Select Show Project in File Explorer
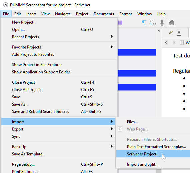This screenshot has width=190, height=173. click(59, 65)
